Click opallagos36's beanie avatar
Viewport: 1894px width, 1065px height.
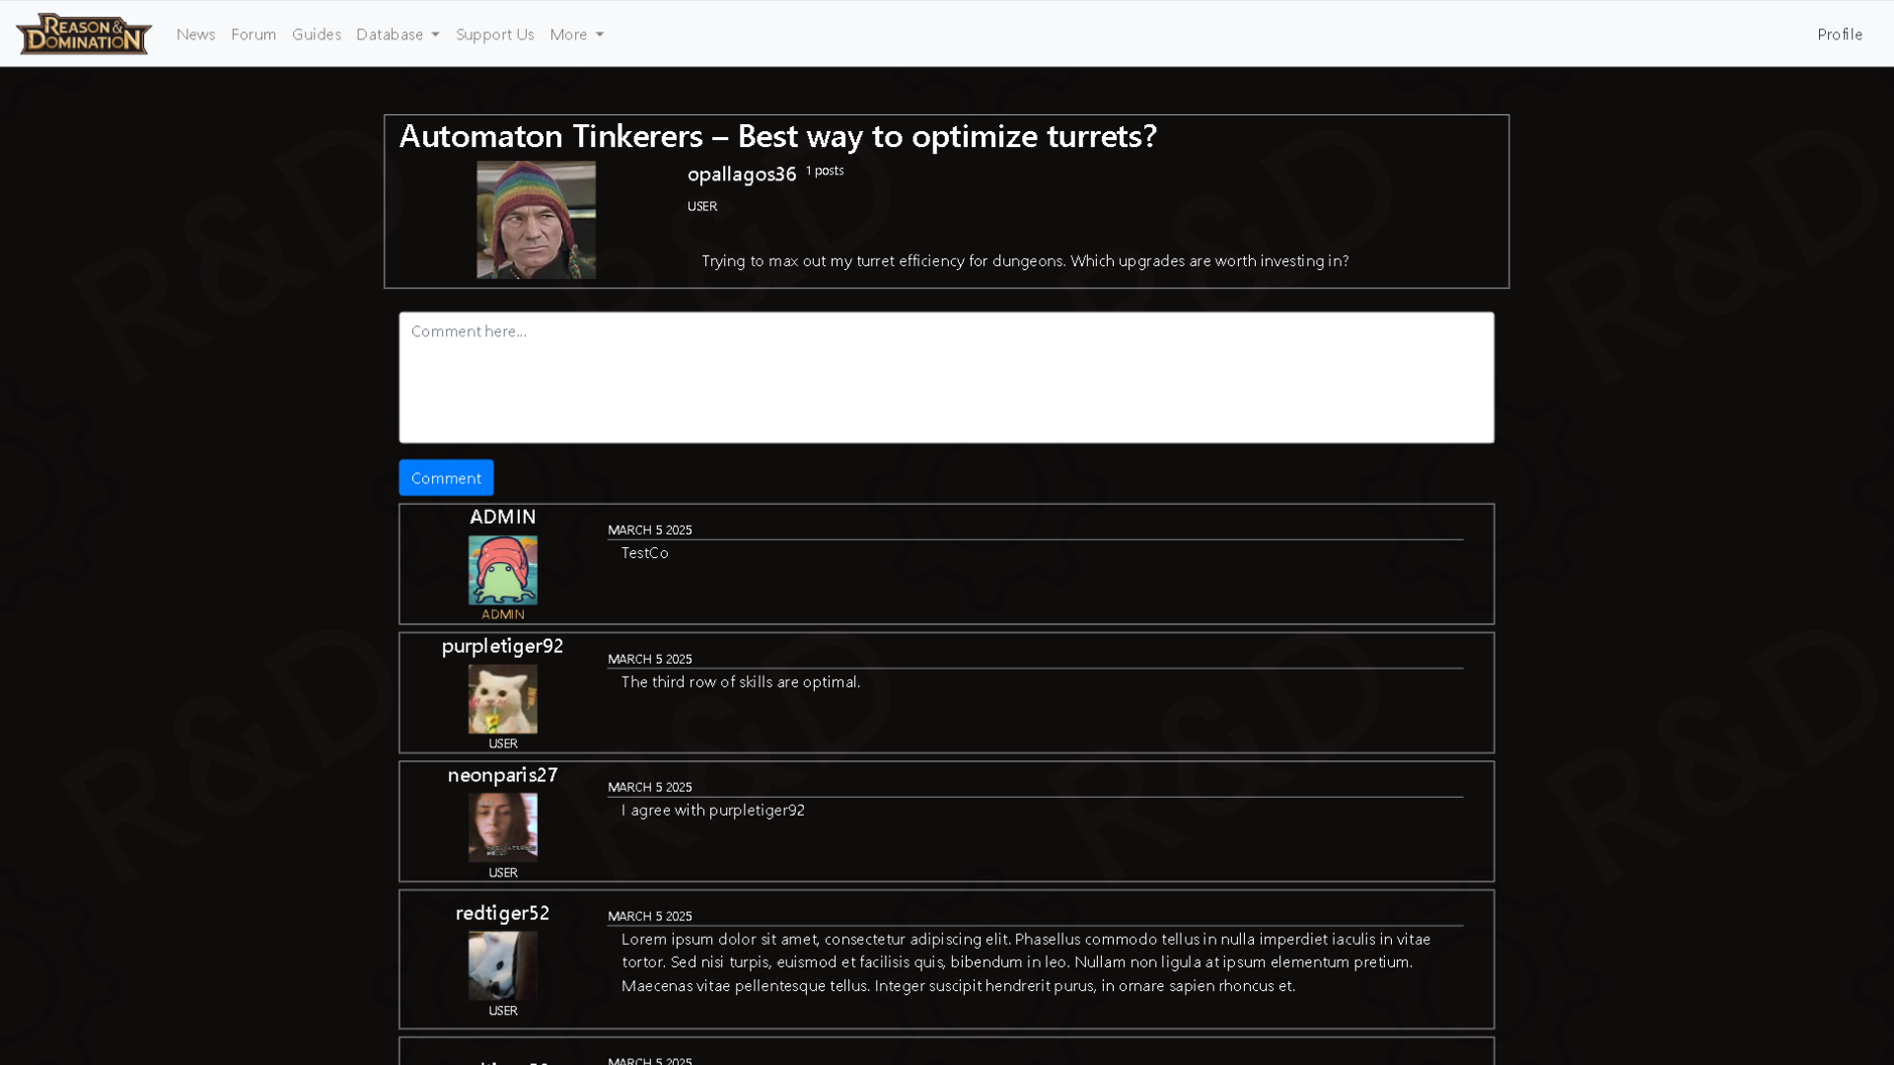pyautogui.click(x=536, y=219)
